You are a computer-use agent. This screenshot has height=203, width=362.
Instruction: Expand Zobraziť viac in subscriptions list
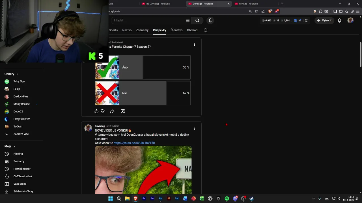click(x=21, y=134)
